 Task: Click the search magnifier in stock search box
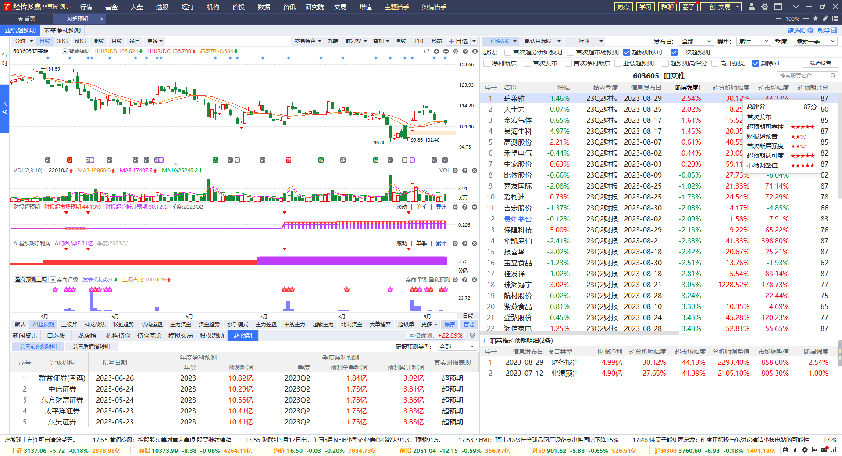833,76
